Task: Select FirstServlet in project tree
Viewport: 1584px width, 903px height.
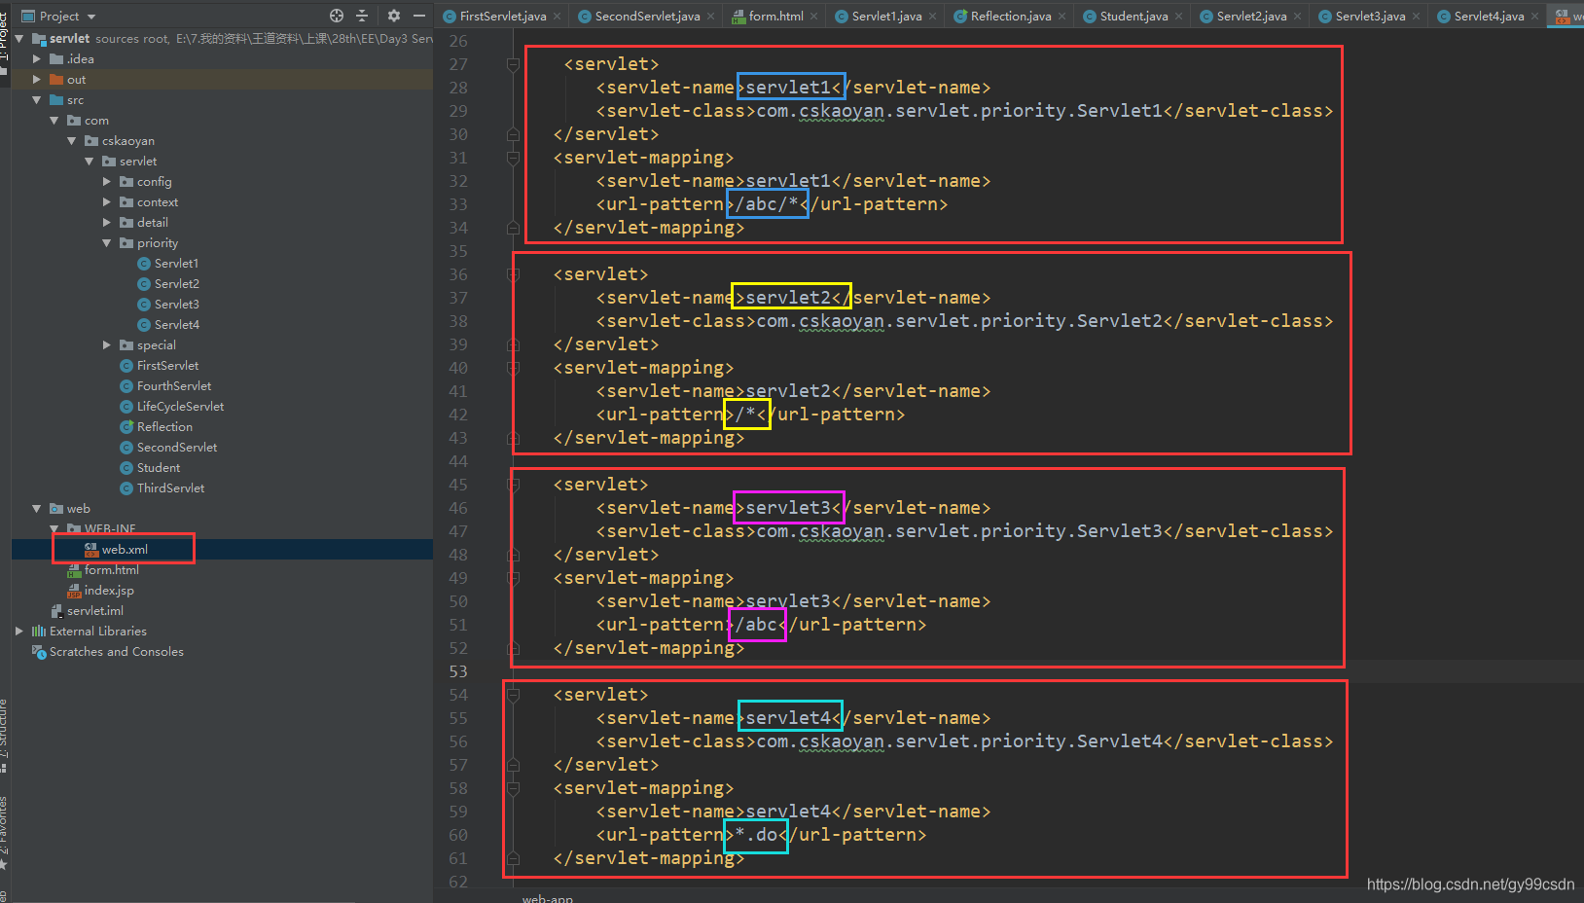Action: coord(167,366)
